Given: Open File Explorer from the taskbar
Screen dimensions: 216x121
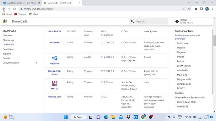Looking at the screenshot, I should pos(113,117).
